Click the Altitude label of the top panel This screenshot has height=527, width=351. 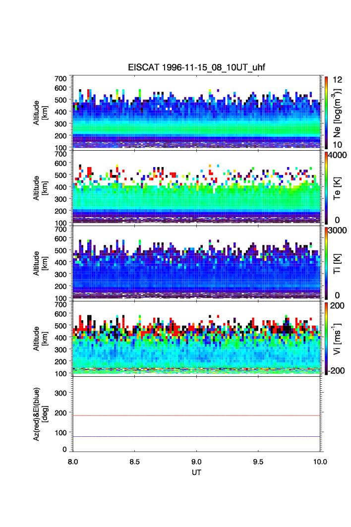coord(40,112)
